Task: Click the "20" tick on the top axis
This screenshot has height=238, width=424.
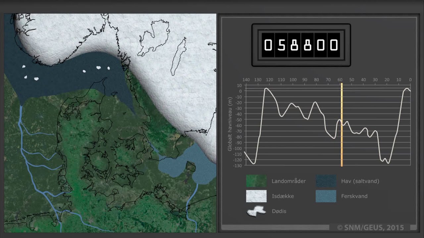Action: 387,80
